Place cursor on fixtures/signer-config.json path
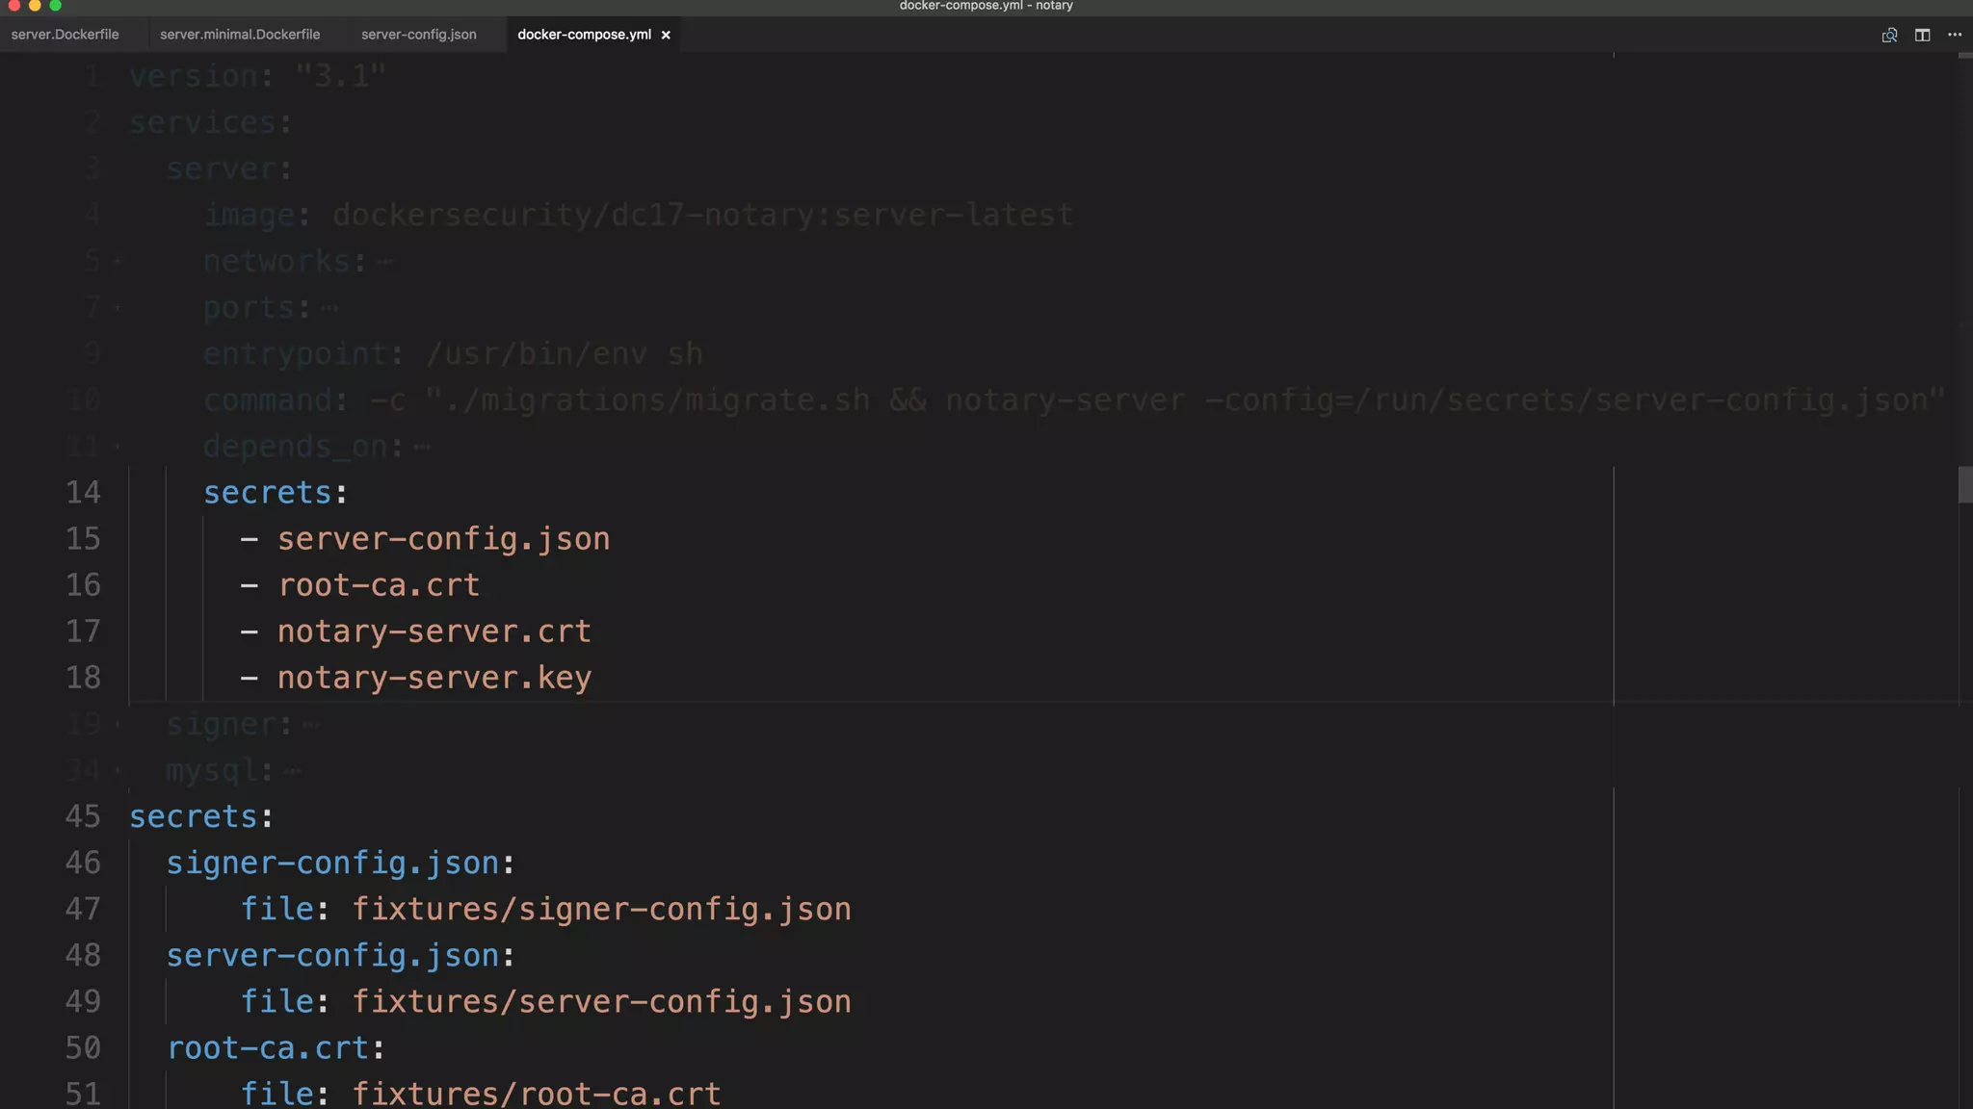The width and height of the screenshot is (1973, 1109). point(601,909)
